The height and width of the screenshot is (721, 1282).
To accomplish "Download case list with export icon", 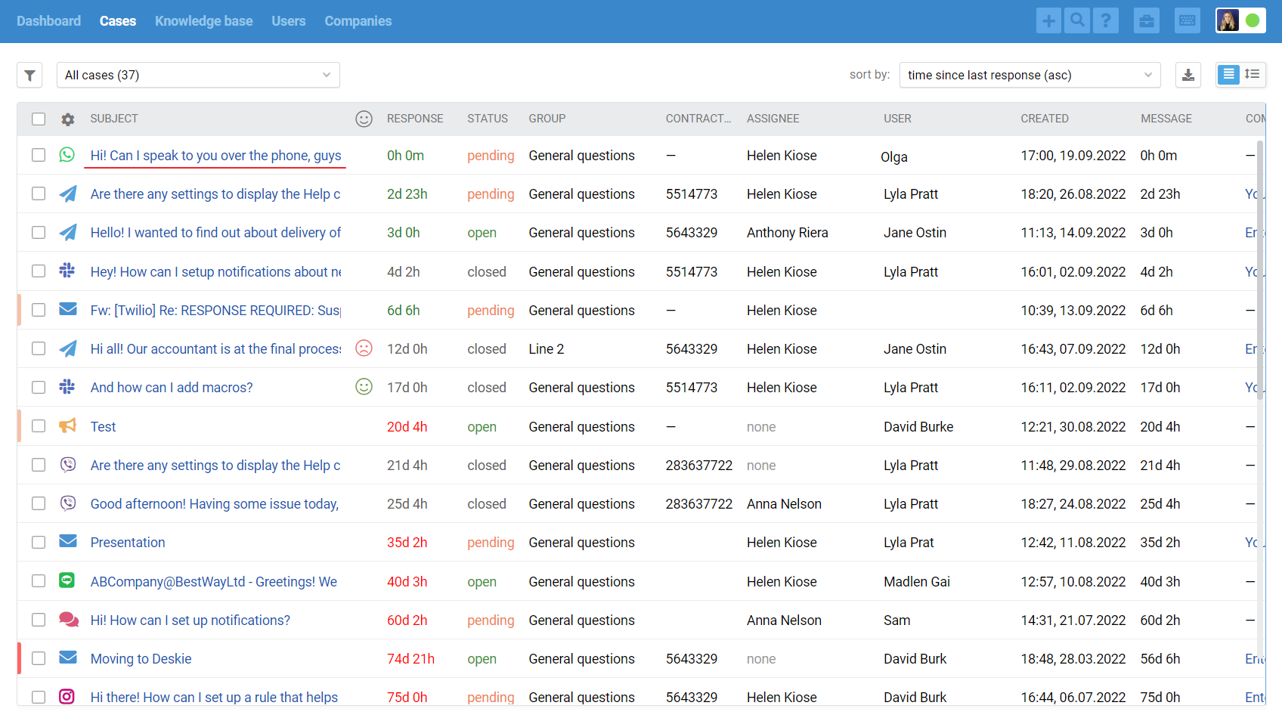I will click(1188, 75).
